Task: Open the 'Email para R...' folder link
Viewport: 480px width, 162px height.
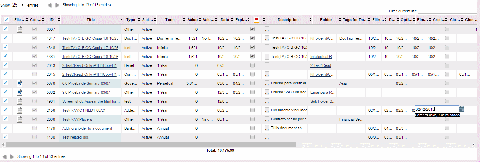Action: click(323, 92)
